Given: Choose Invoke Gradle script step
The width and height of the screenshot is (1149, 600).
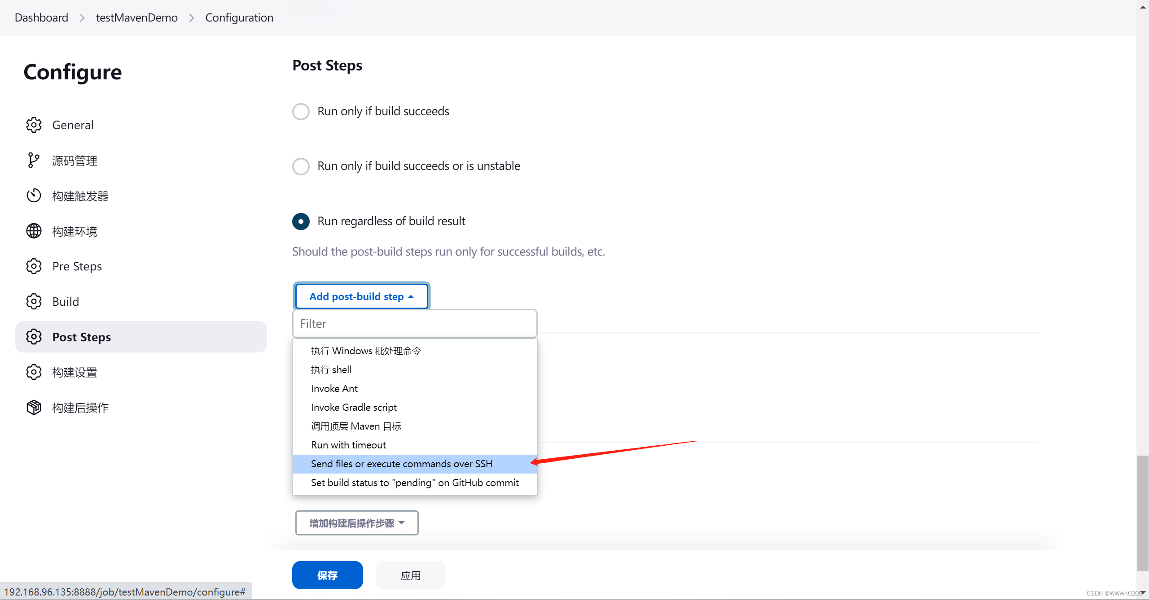Looking at the screenshot, I should (415, 407).
